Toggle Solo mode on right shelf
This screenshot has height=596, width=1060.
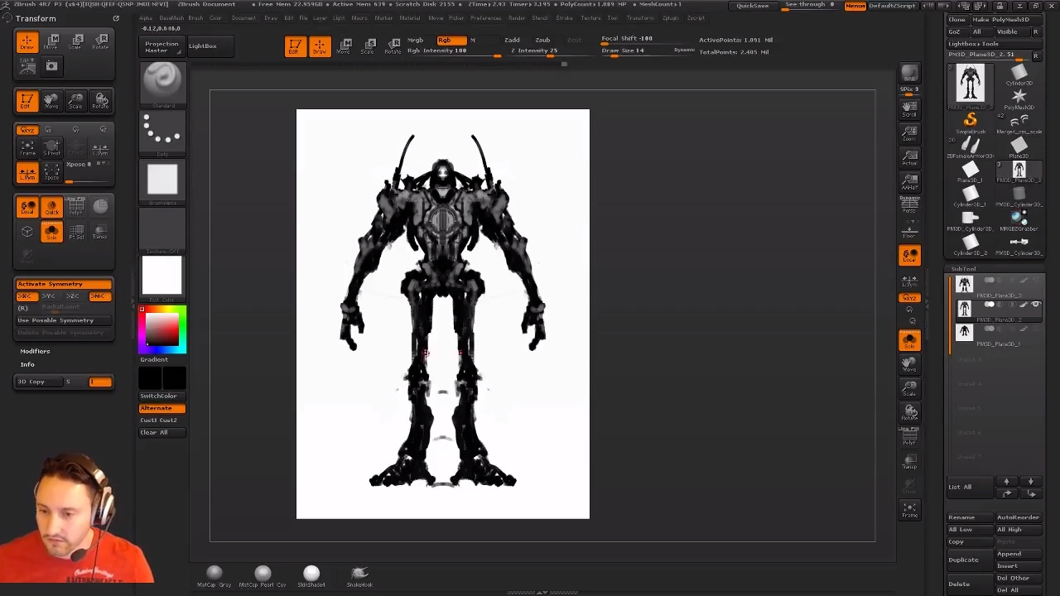tap(909, 340)
